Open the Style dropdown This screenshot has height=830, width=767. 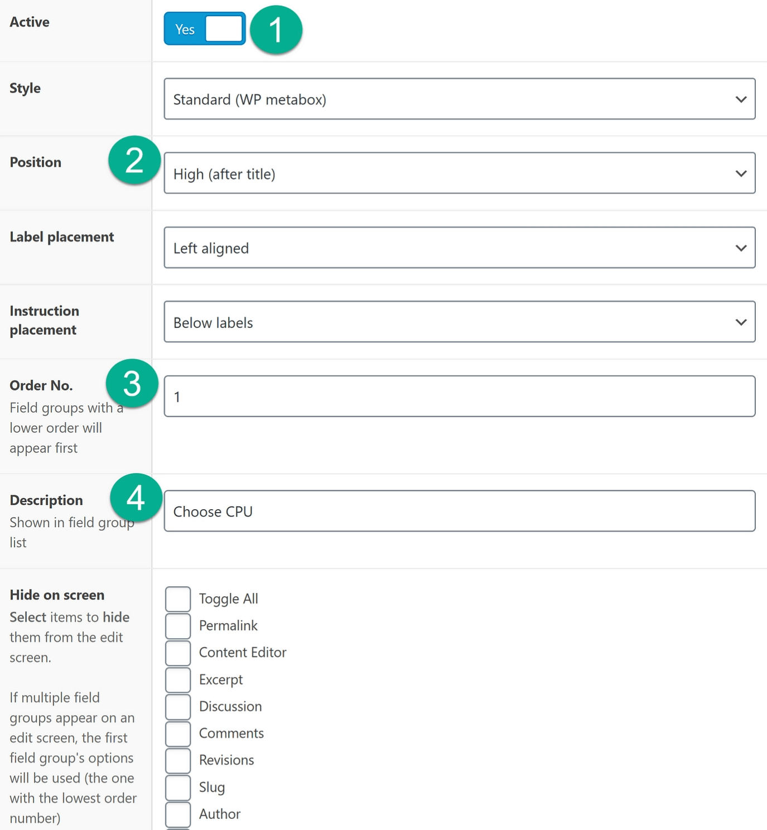pos(459,99)
